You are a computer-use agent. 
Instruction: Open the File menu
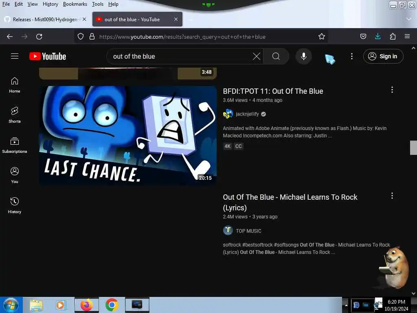[x=6, y=4]
